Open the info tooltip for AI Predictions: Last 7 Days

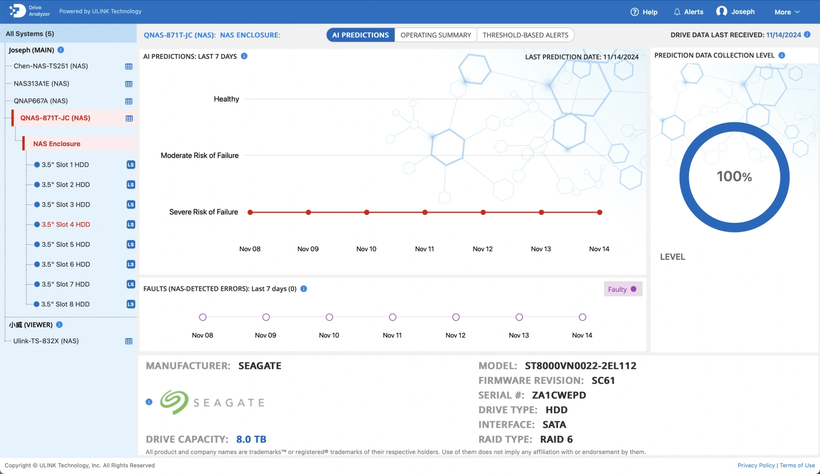pos(244,56)
